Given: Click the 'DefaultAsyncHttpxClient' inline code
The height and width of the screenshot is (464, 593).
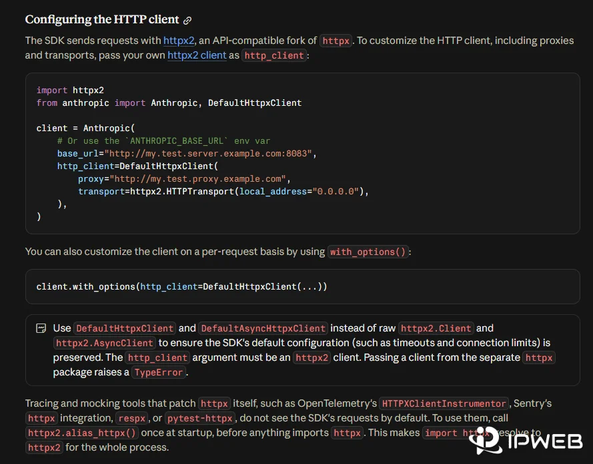Looking at the screenshot, I should click(263, 328).
